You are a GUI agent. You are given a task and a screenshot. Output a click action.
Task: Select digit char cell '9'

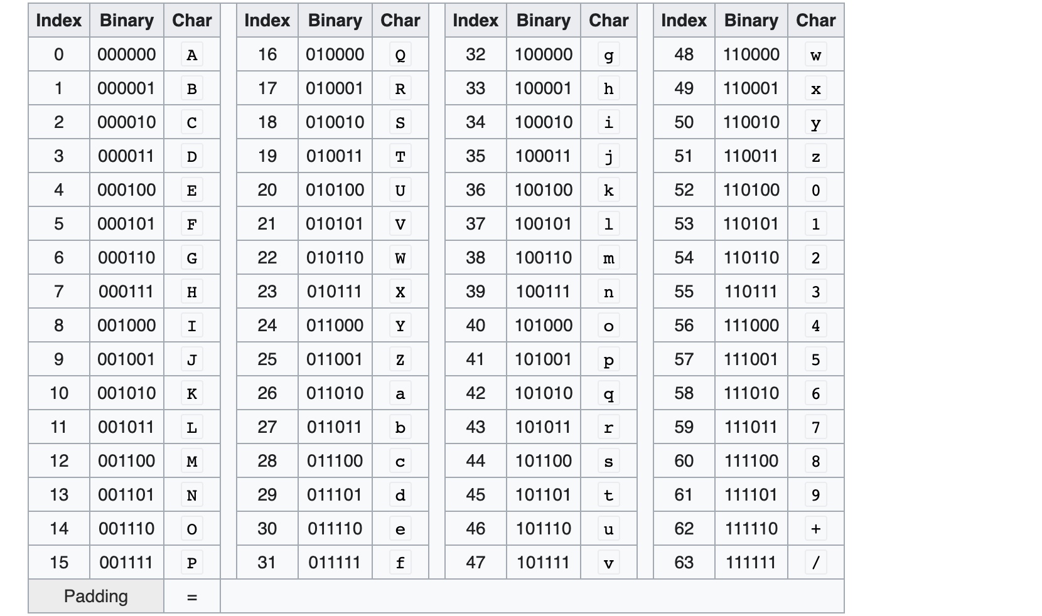click(816, 495)
